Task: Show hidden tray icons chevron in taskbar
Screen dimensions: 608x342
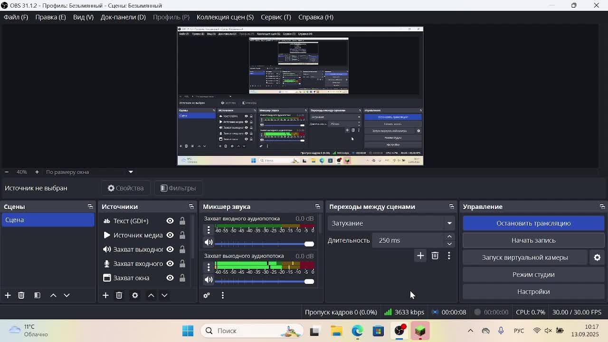Action: click(470, 331)
